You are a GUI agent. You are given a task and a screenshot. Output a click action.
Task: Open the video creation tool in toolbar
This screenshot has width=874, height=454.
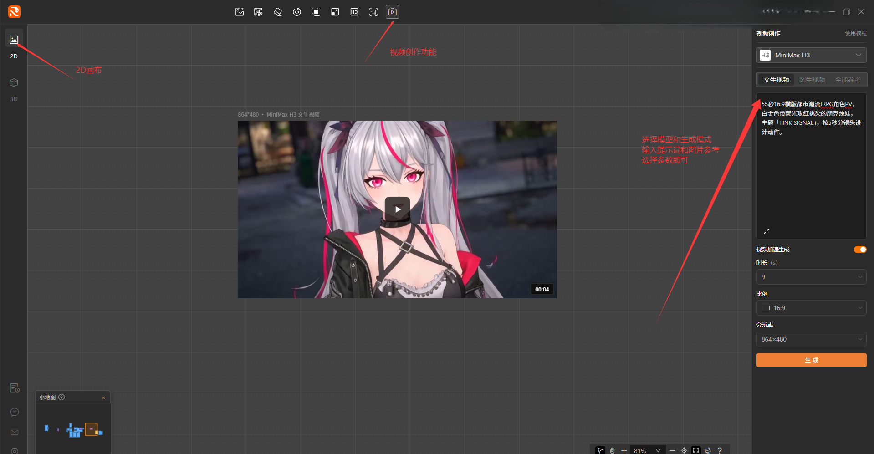(x=392, y=12)
